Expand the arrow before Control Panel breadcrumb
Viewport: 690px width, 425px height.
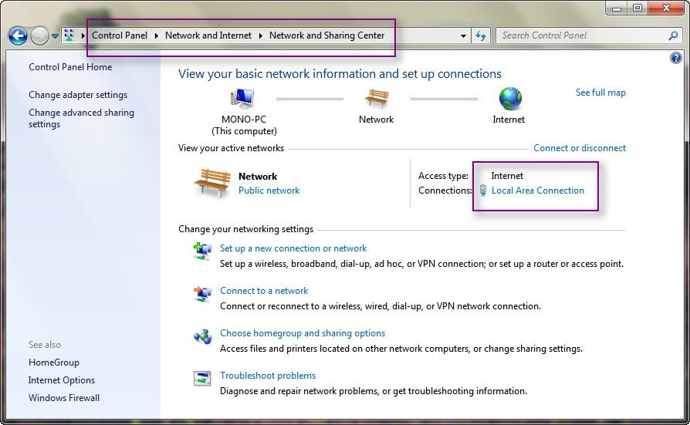[x=83, y=35]
